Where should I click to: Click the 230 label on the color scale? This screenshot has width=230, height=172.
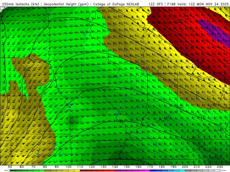point(220,167)
